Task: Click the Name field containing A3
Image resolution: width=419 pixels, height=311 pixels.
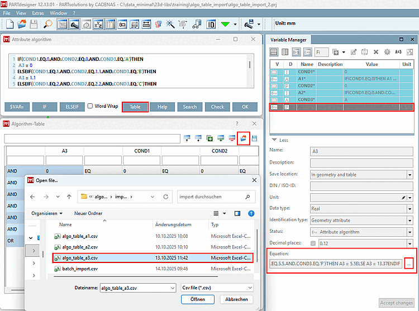Action: click(x=361, y=151)
